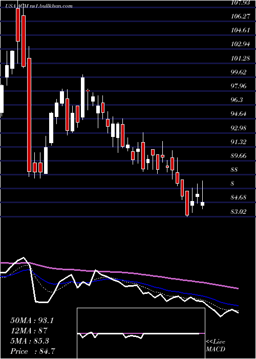
Task: Click the 89.66 price axis label
Action: [x=239, y=156]
